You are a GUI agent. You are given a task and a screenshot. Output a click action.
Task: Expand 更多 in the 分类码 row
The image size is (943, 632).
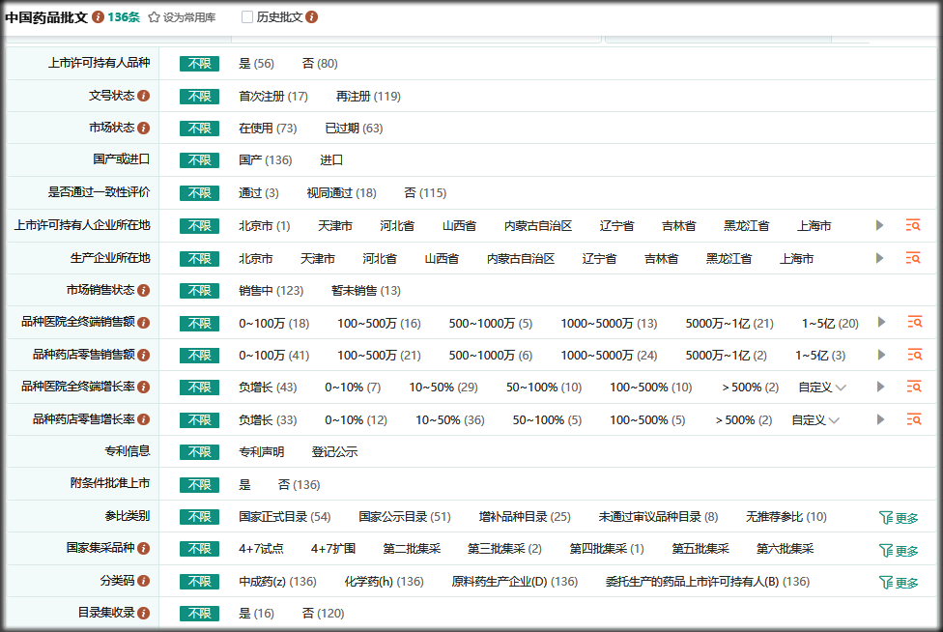[x=899, y=583]
